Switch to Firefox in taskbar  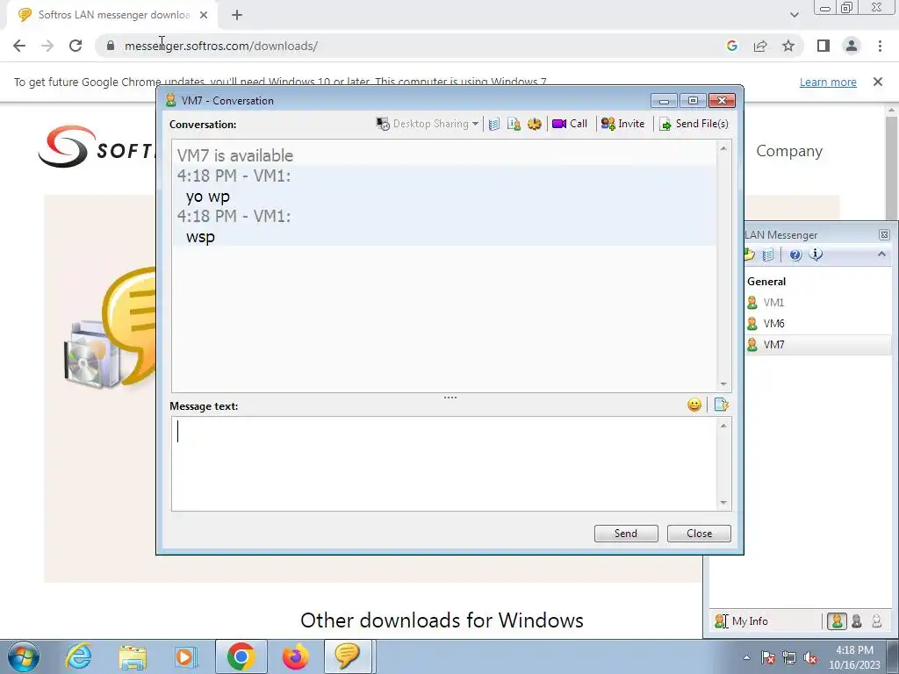point(295,656)
